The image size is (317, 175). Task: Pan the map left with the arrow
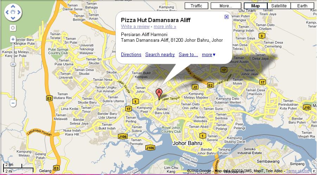pos(7,13)
